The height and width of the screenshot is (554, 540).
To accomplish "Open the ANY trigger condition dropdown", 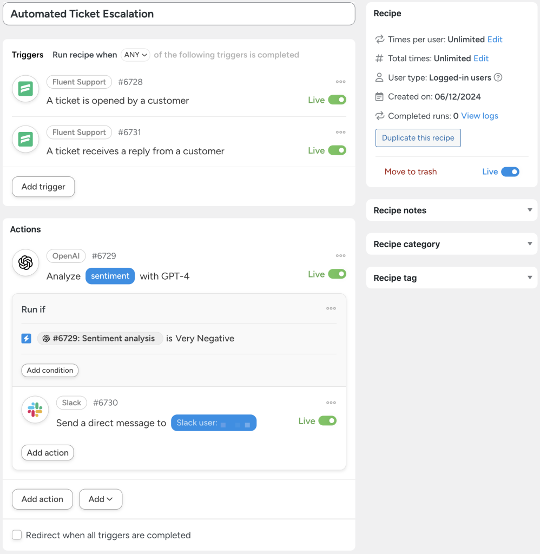I will pyautogui.click(x=136, y=55).
